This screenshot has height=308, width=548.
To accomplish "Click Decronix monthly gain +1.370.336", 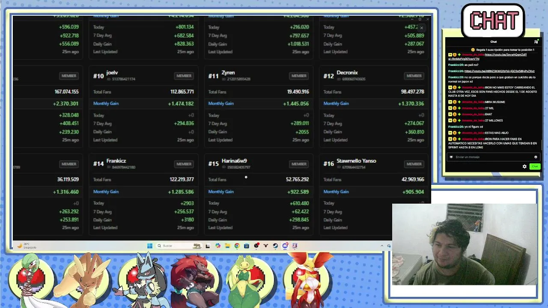I will pos(411,104).
